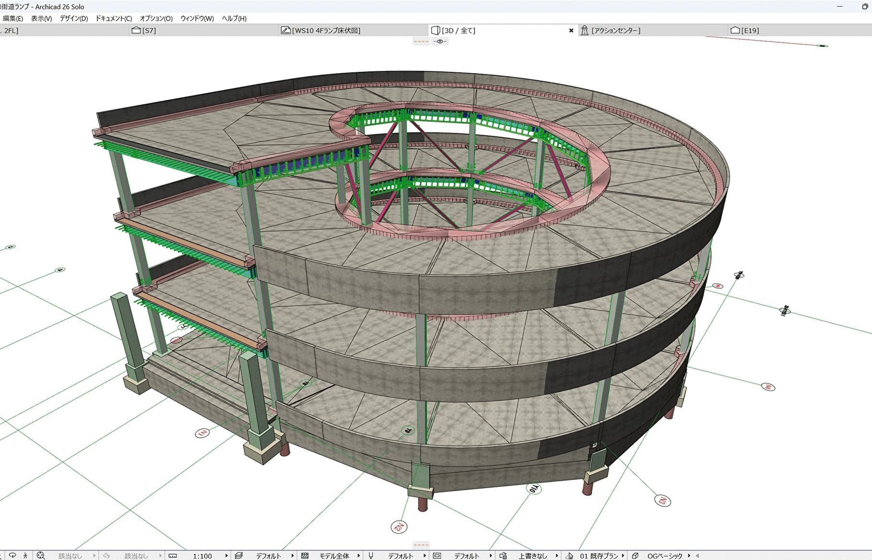Click the 3D style cube icon
Image resolution: width=872 pixels, height=560 pixels.
pos(635,556)
